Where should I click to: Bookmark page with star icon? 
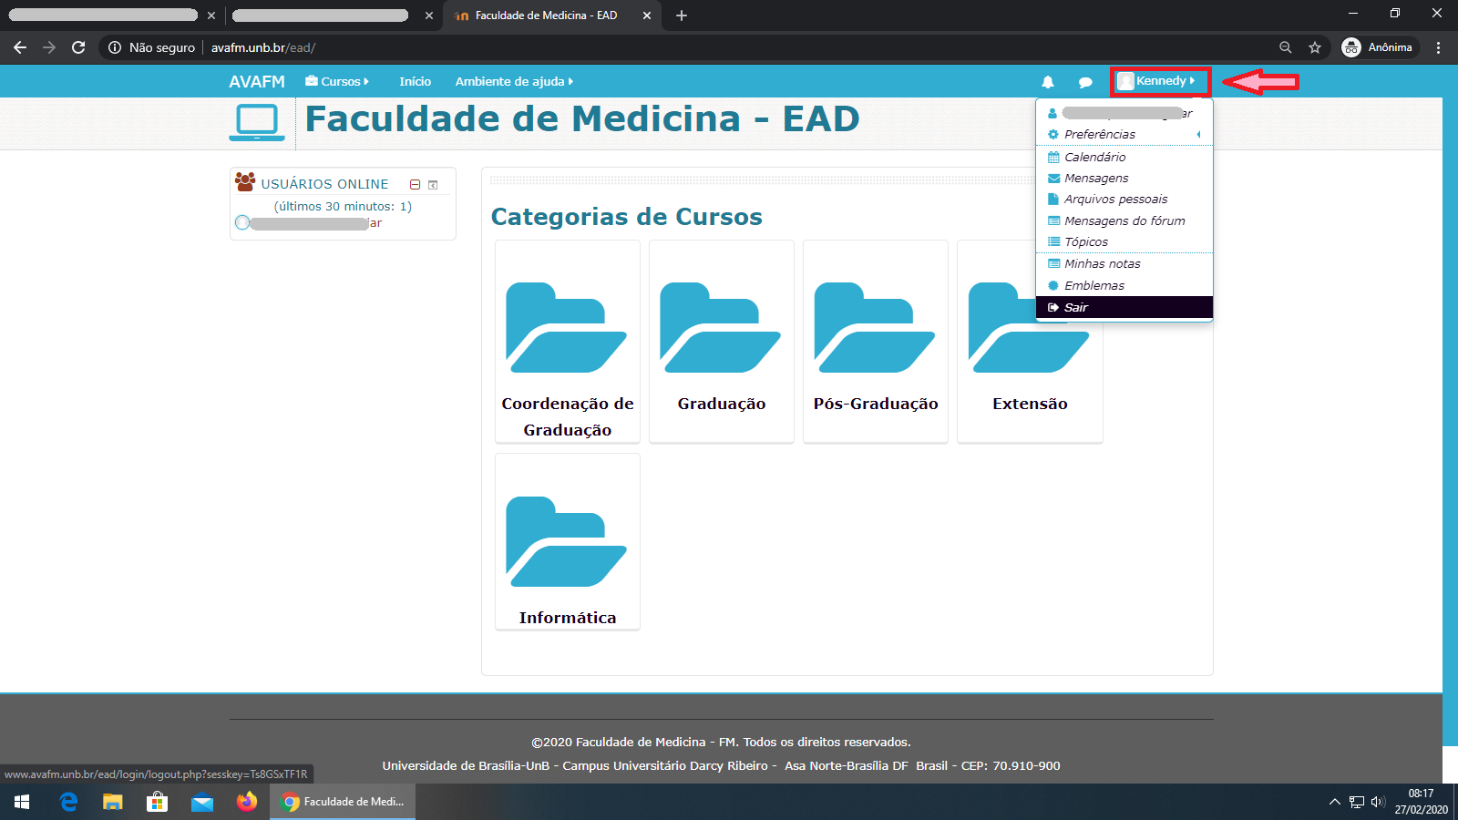coord(1315,47)
